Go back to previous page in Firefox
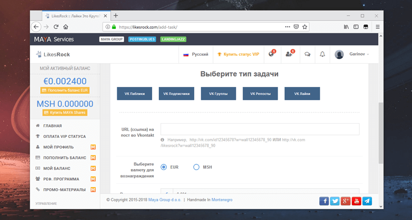 point(36,27)
